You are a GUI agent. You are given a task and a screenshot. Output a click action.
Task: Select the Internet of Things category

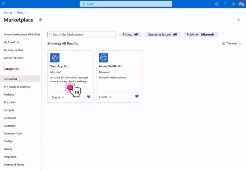(14, 165)
